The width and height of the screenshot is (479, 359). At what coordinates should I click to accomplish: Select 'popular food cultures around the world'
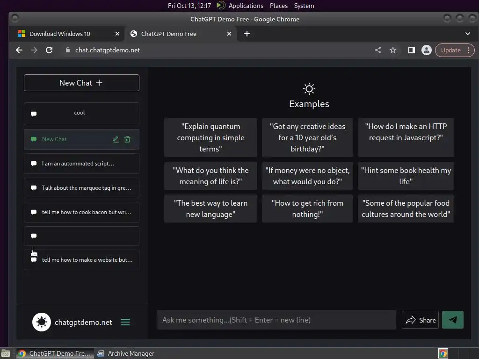pos(406,208)
